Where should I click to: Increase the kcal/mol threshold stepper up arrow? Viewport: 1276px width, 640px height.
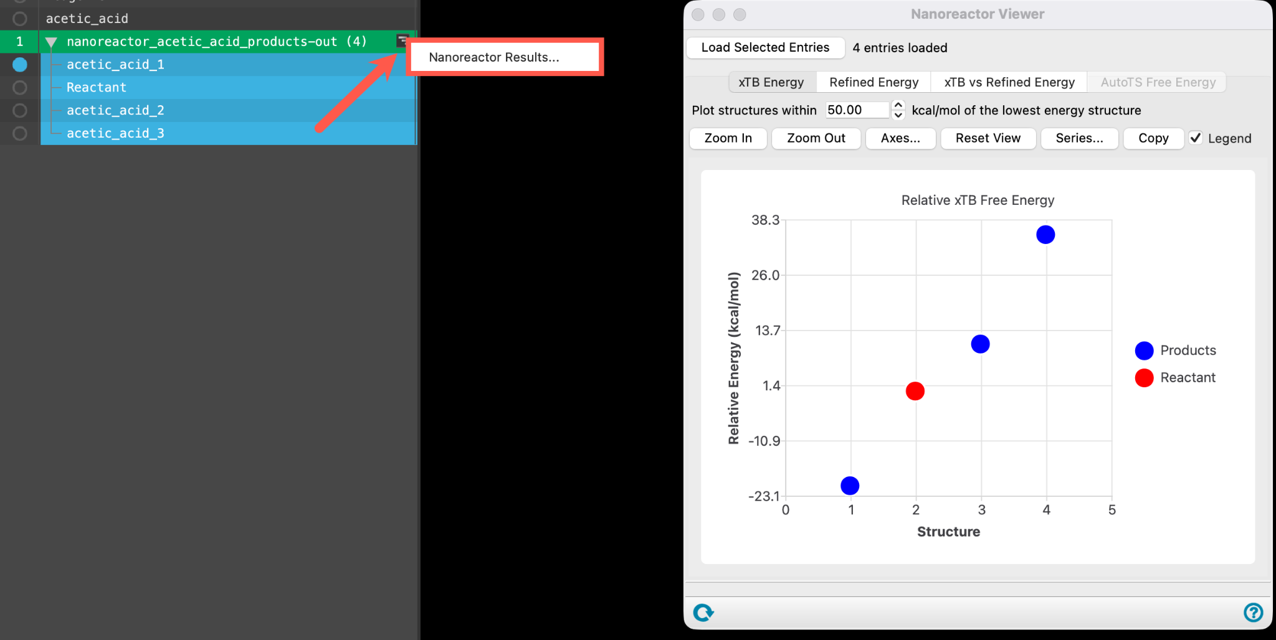[898, 105]
